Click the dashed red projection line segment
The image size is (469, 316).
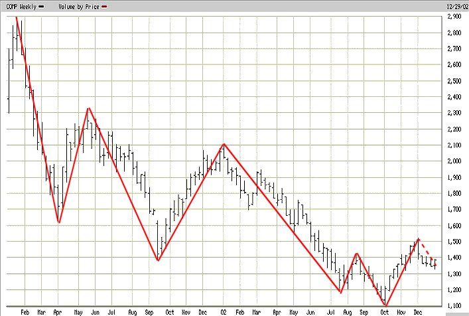(427, 252)
